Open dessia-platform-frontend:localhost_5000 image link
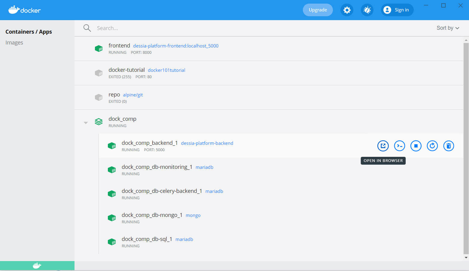This screenshot has width=469, height=271. (x=176, y=46)
